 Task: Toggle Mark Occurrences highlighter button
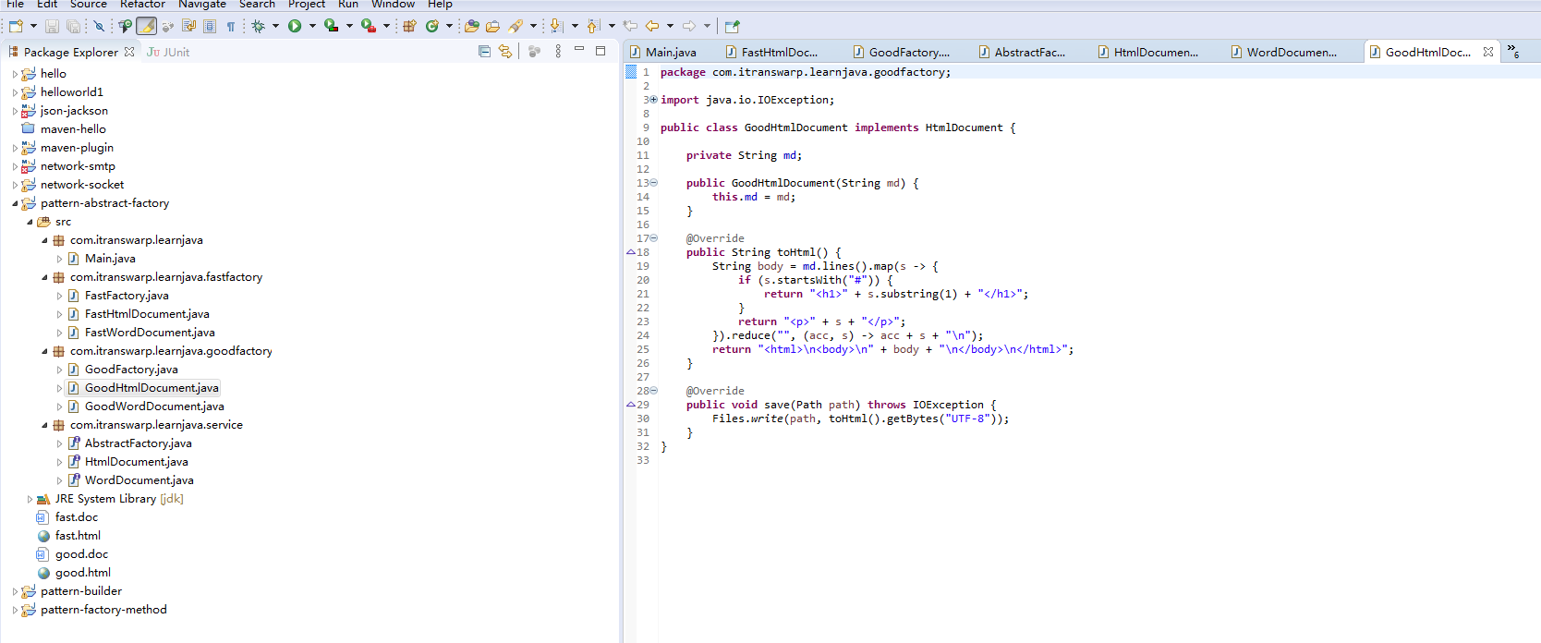[147, 26]
